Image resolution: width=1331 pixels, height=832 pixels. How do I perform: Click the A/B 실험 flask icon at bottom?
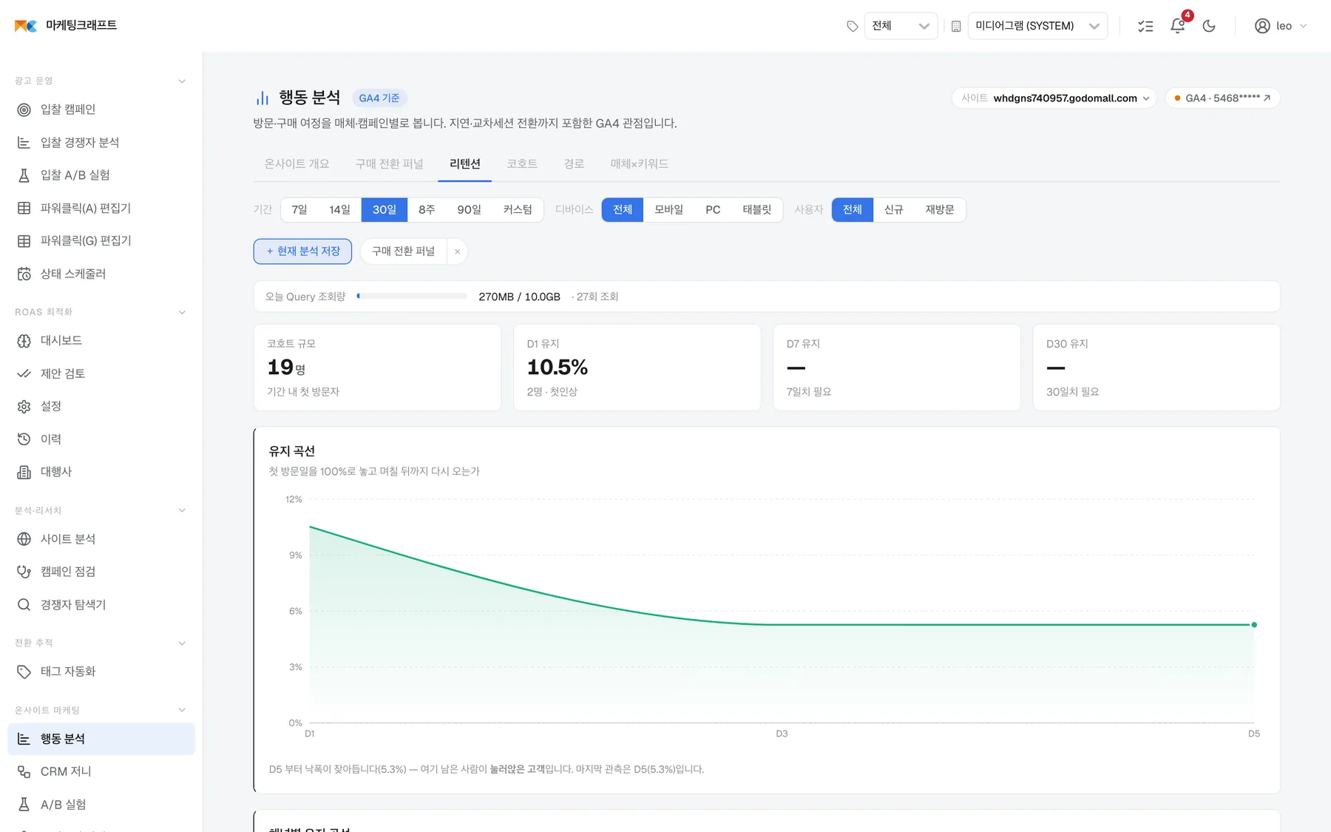[x=24, y=805]
